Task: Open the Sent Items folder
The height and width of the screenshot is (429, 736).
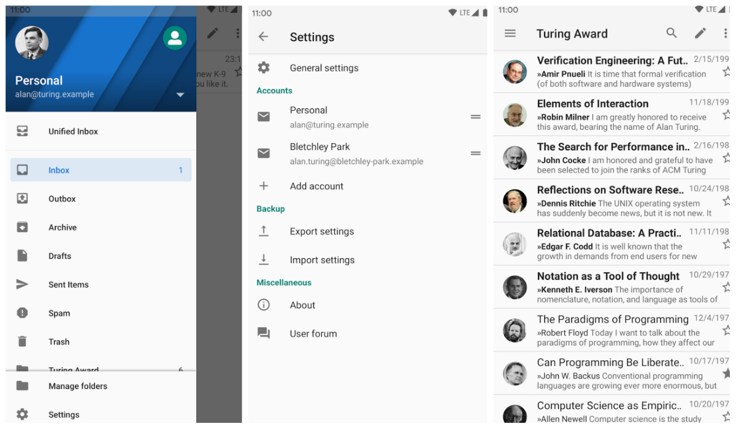Action: (68, 284)
